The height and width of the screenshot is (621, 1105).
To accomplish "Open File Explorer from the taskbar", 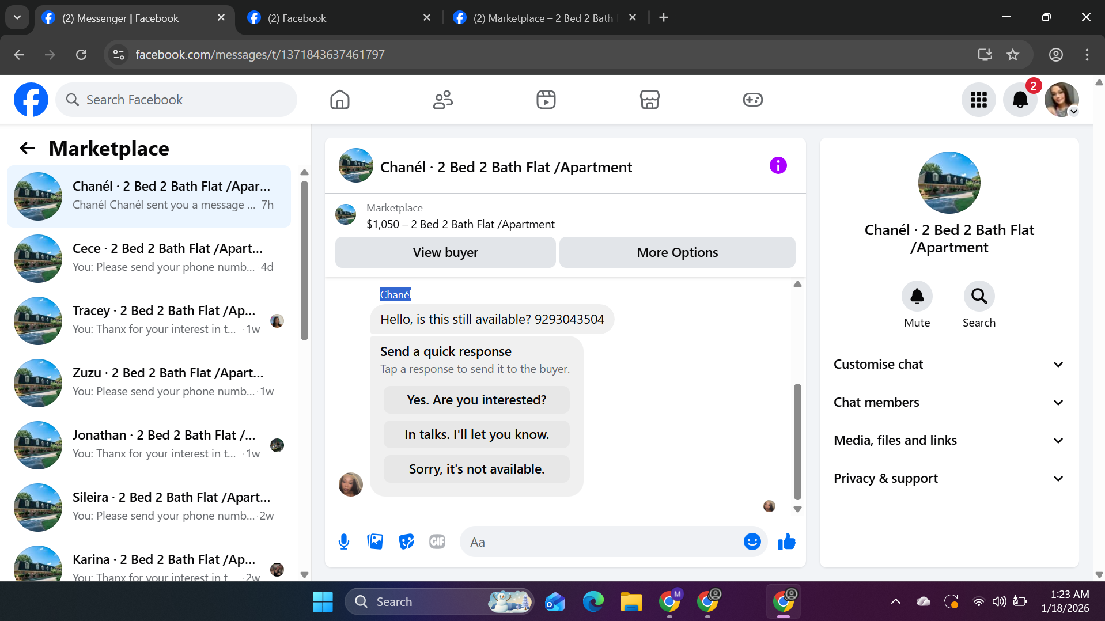I will coord(631,601).
